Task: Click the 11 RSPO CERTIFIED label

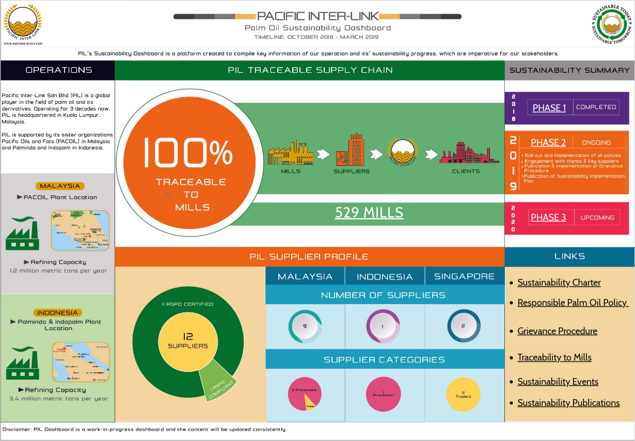Action: [187, 304]
